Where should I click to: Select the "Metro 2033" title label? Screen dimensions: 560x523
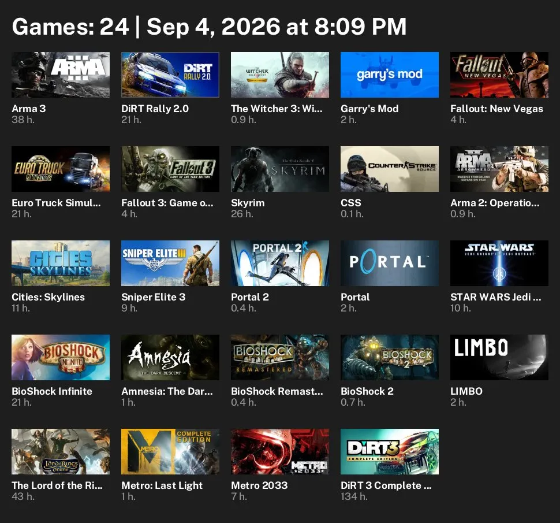click(x=259, y=485)
